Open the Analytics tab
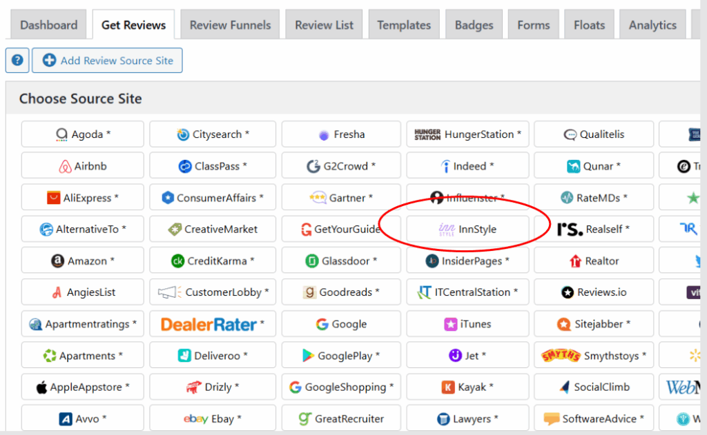707x435 pixels. (x=652, y=25)
